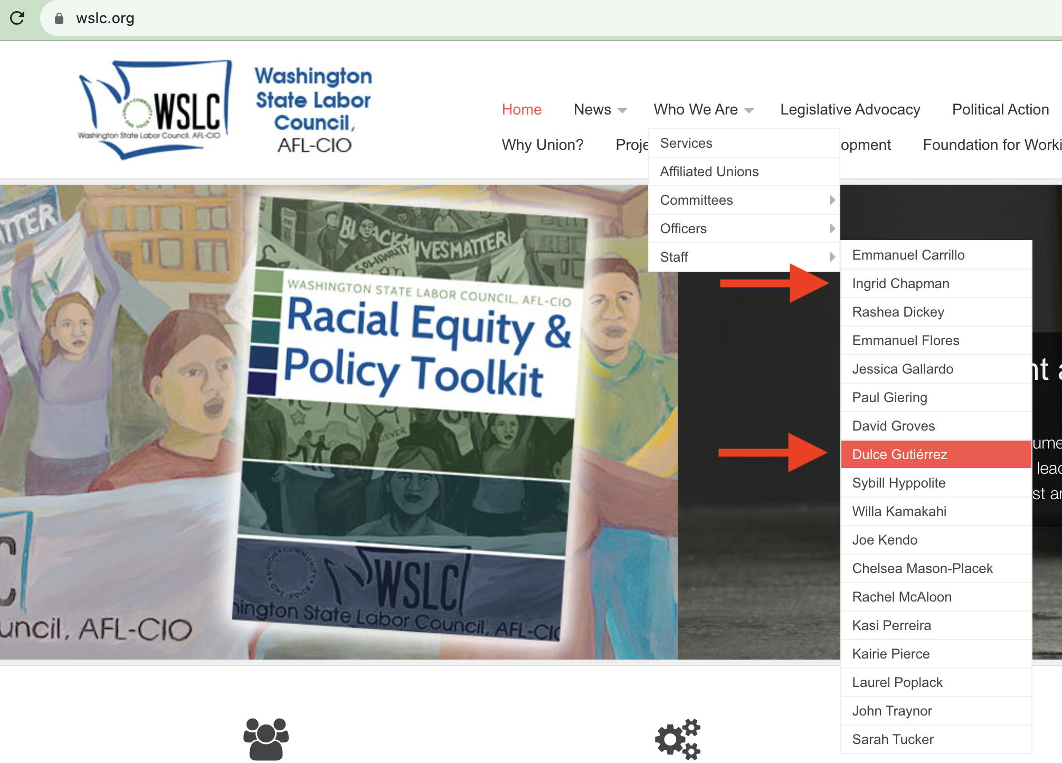The height and width of the screenshot is (763, 1062).
Task: Open the News menu
Action: pos(592,109)
